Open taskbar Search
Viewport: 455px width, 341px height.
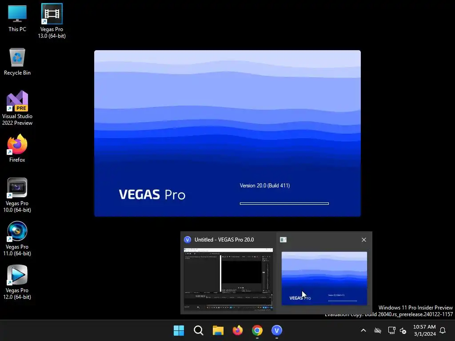tap(199, 330)
